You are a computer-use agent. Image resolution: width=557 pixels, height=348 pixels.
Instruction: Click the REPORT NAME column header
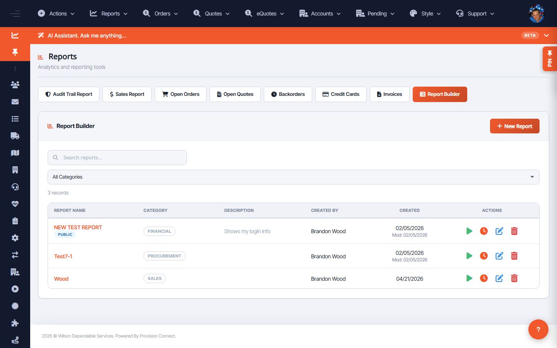70,210
